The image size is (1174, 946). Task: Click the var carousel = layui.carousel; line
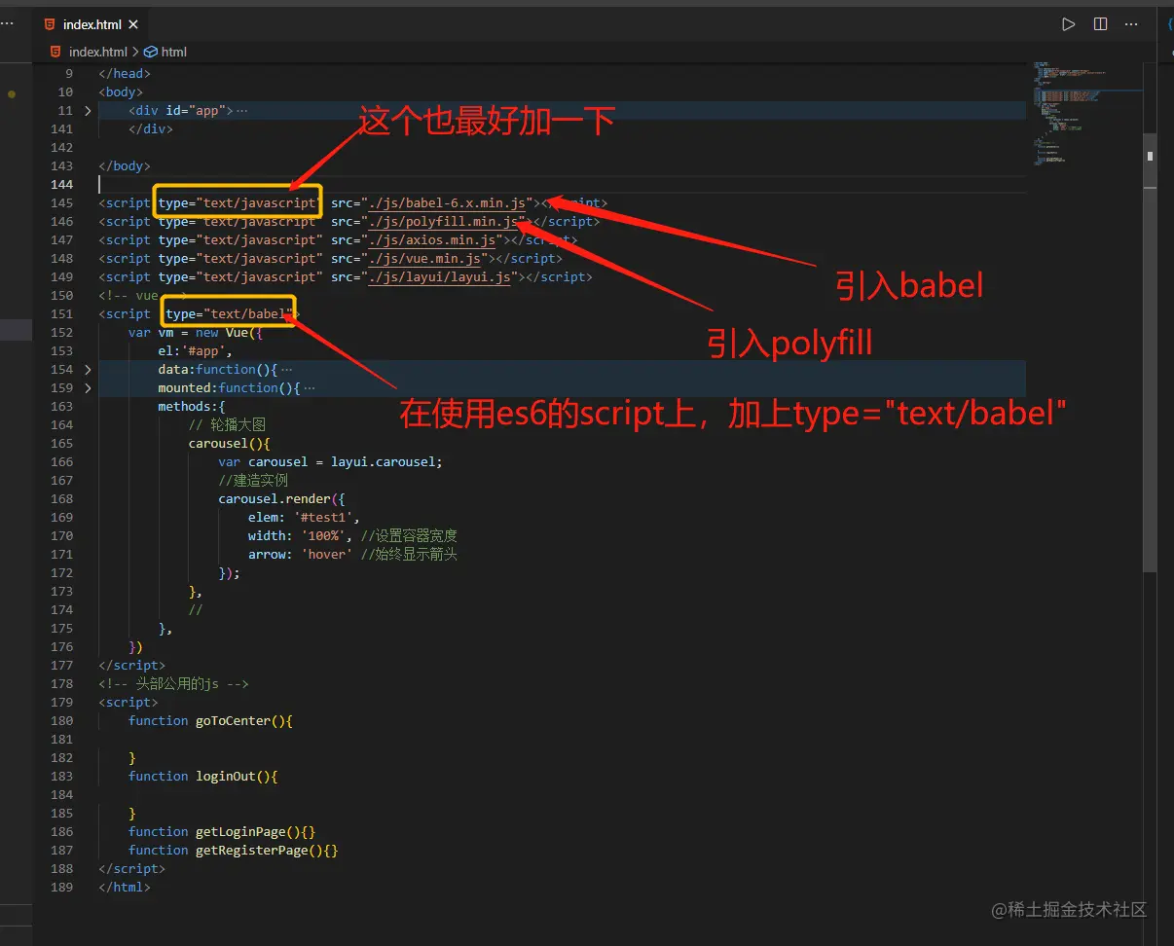331,461
